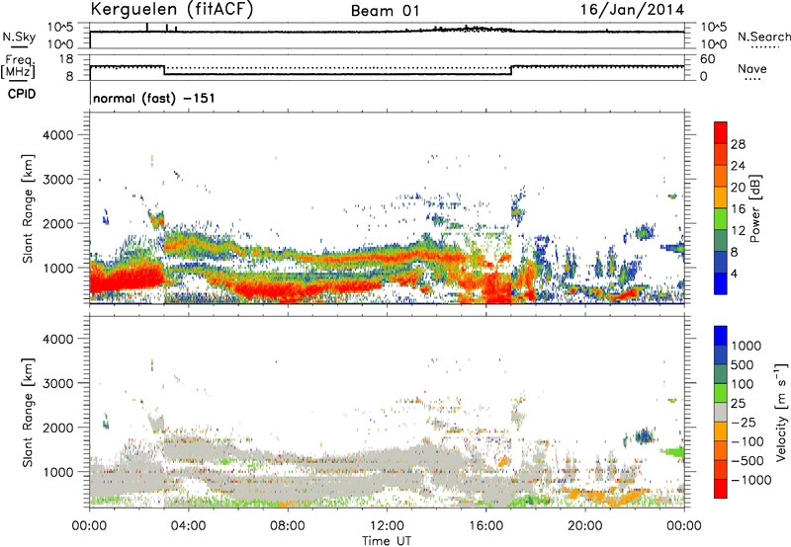Screen dimensions: 791x547
Task: Click "Slant Range [km]" label of power panel
Action: [28, 208]
